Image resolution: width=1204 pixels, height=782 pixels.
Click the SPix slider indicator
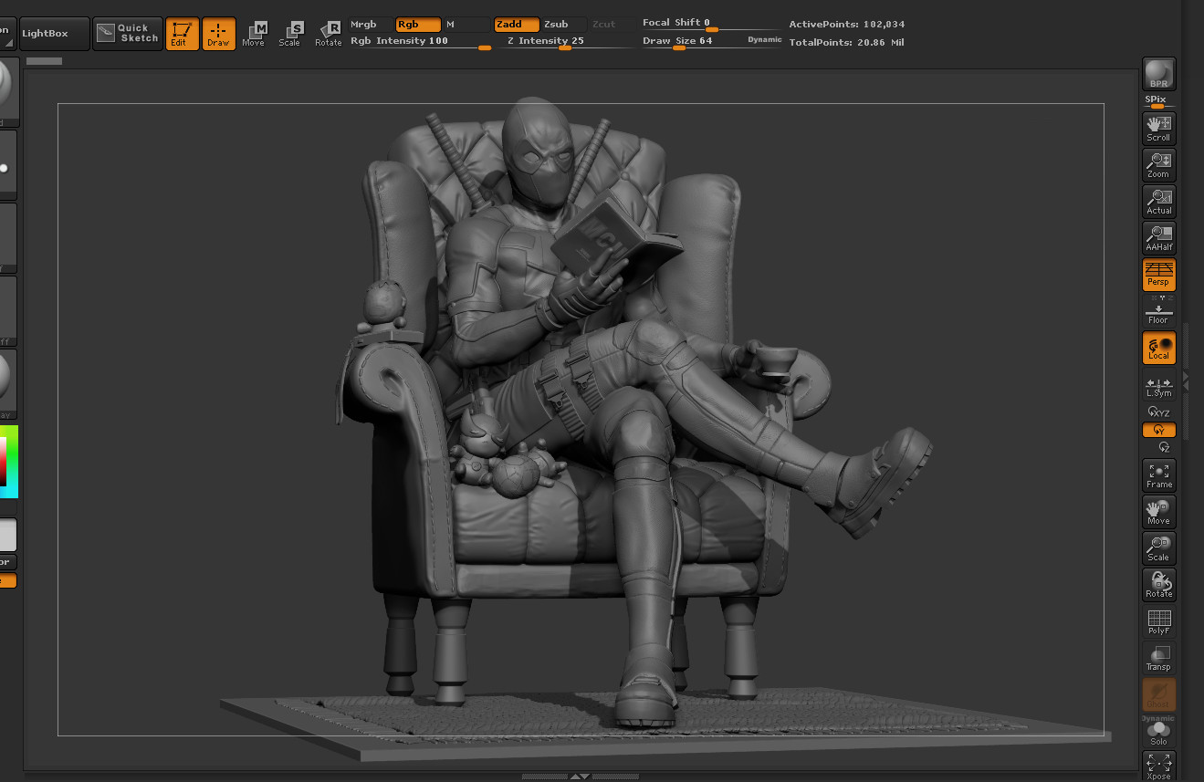point(1156,108)
